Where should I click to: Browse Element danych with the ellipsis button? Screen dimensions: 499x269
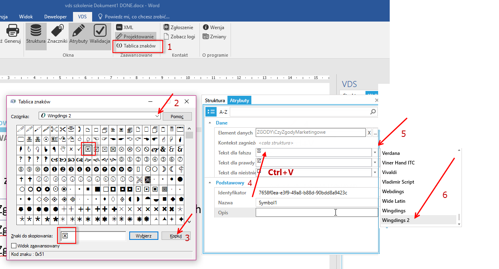(x=375, y=133)
